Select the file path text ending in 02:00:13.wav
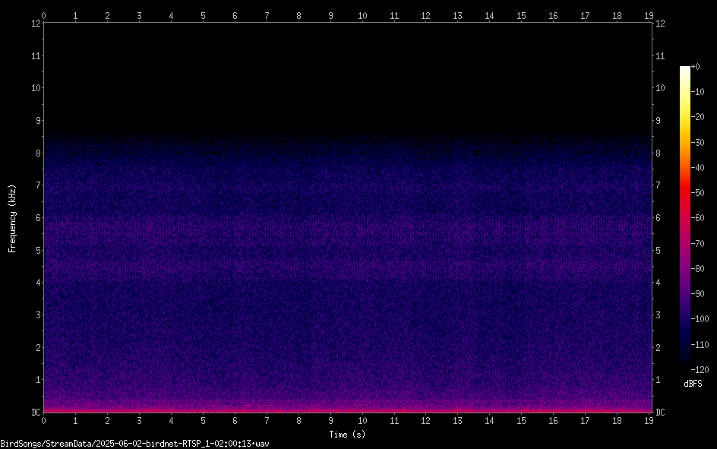This screenshot has width=717, height=449. [x=135, y=444]
